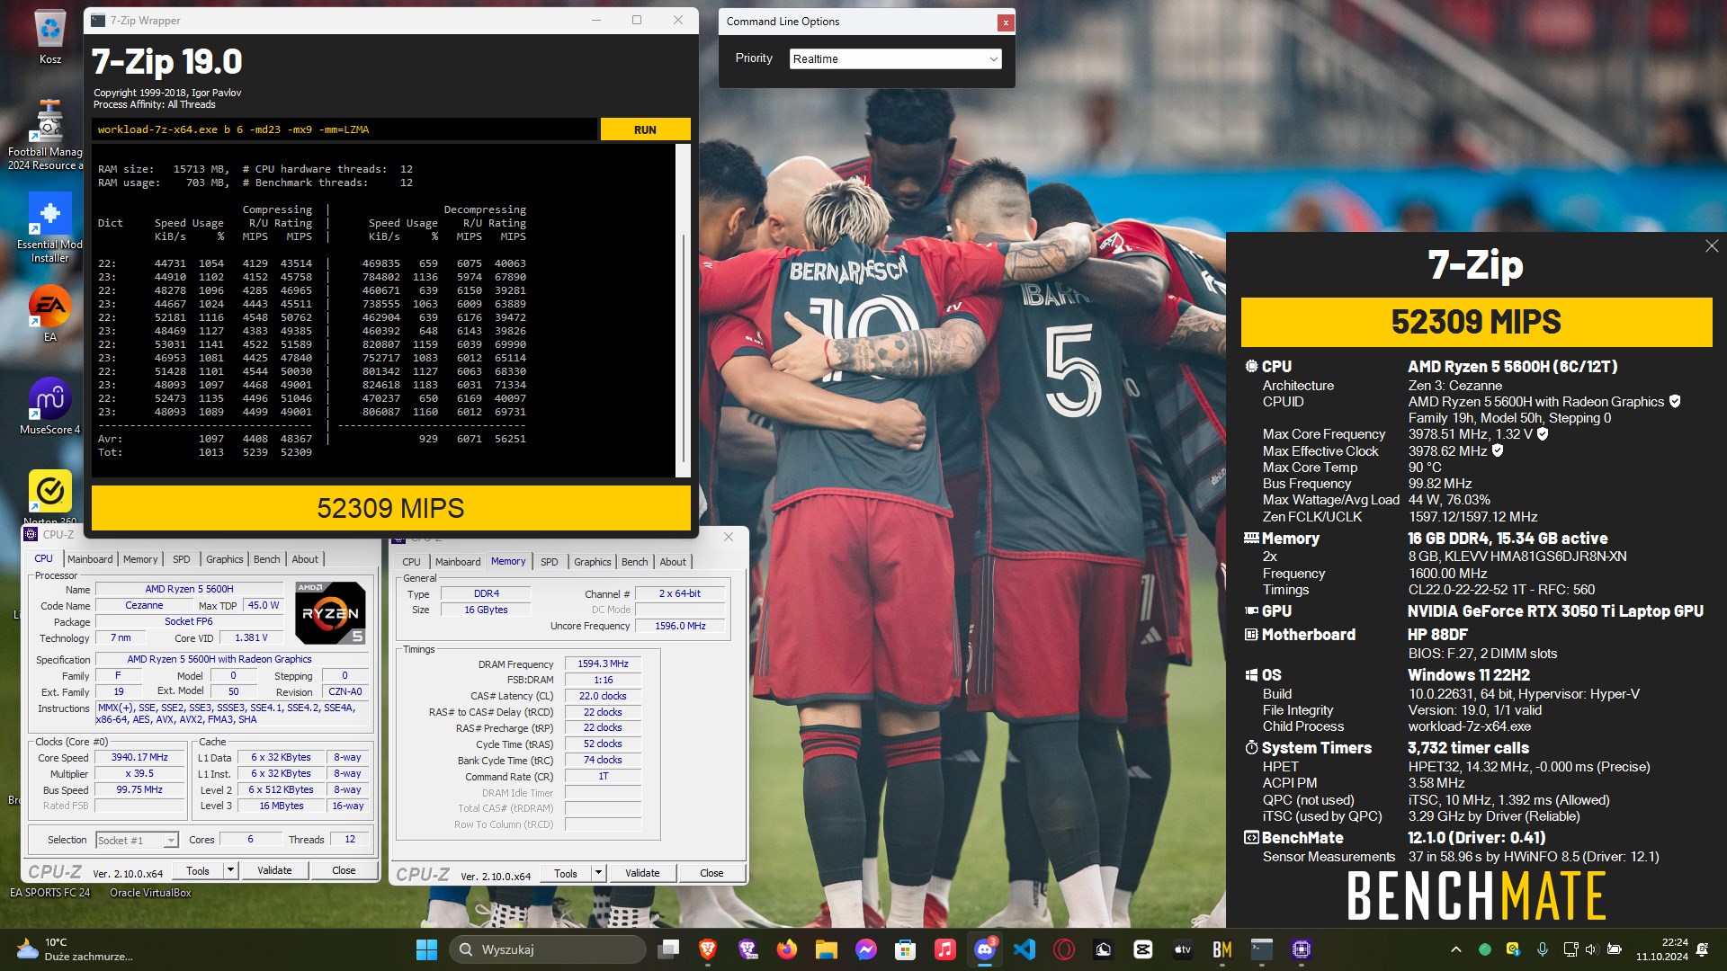
Task: Open the Kosz recycle bin desktop icon
Action: [50, 39]
